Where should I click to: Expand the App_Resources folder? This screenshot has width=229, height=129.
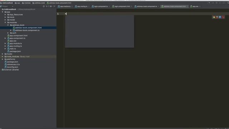pos(5,15)
